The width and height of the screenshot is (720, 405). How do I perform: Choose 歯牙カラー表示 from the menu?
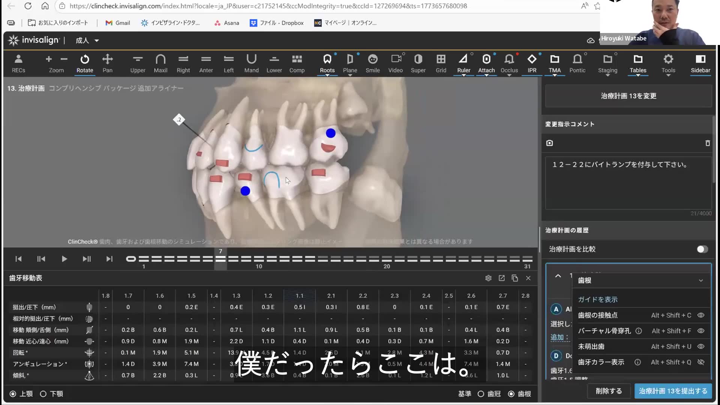click(x=600, y=362)
